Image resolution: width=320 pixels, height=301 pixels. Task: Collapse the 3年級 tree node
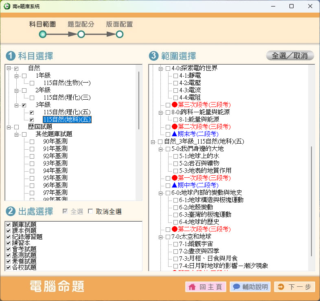[16, 105]
